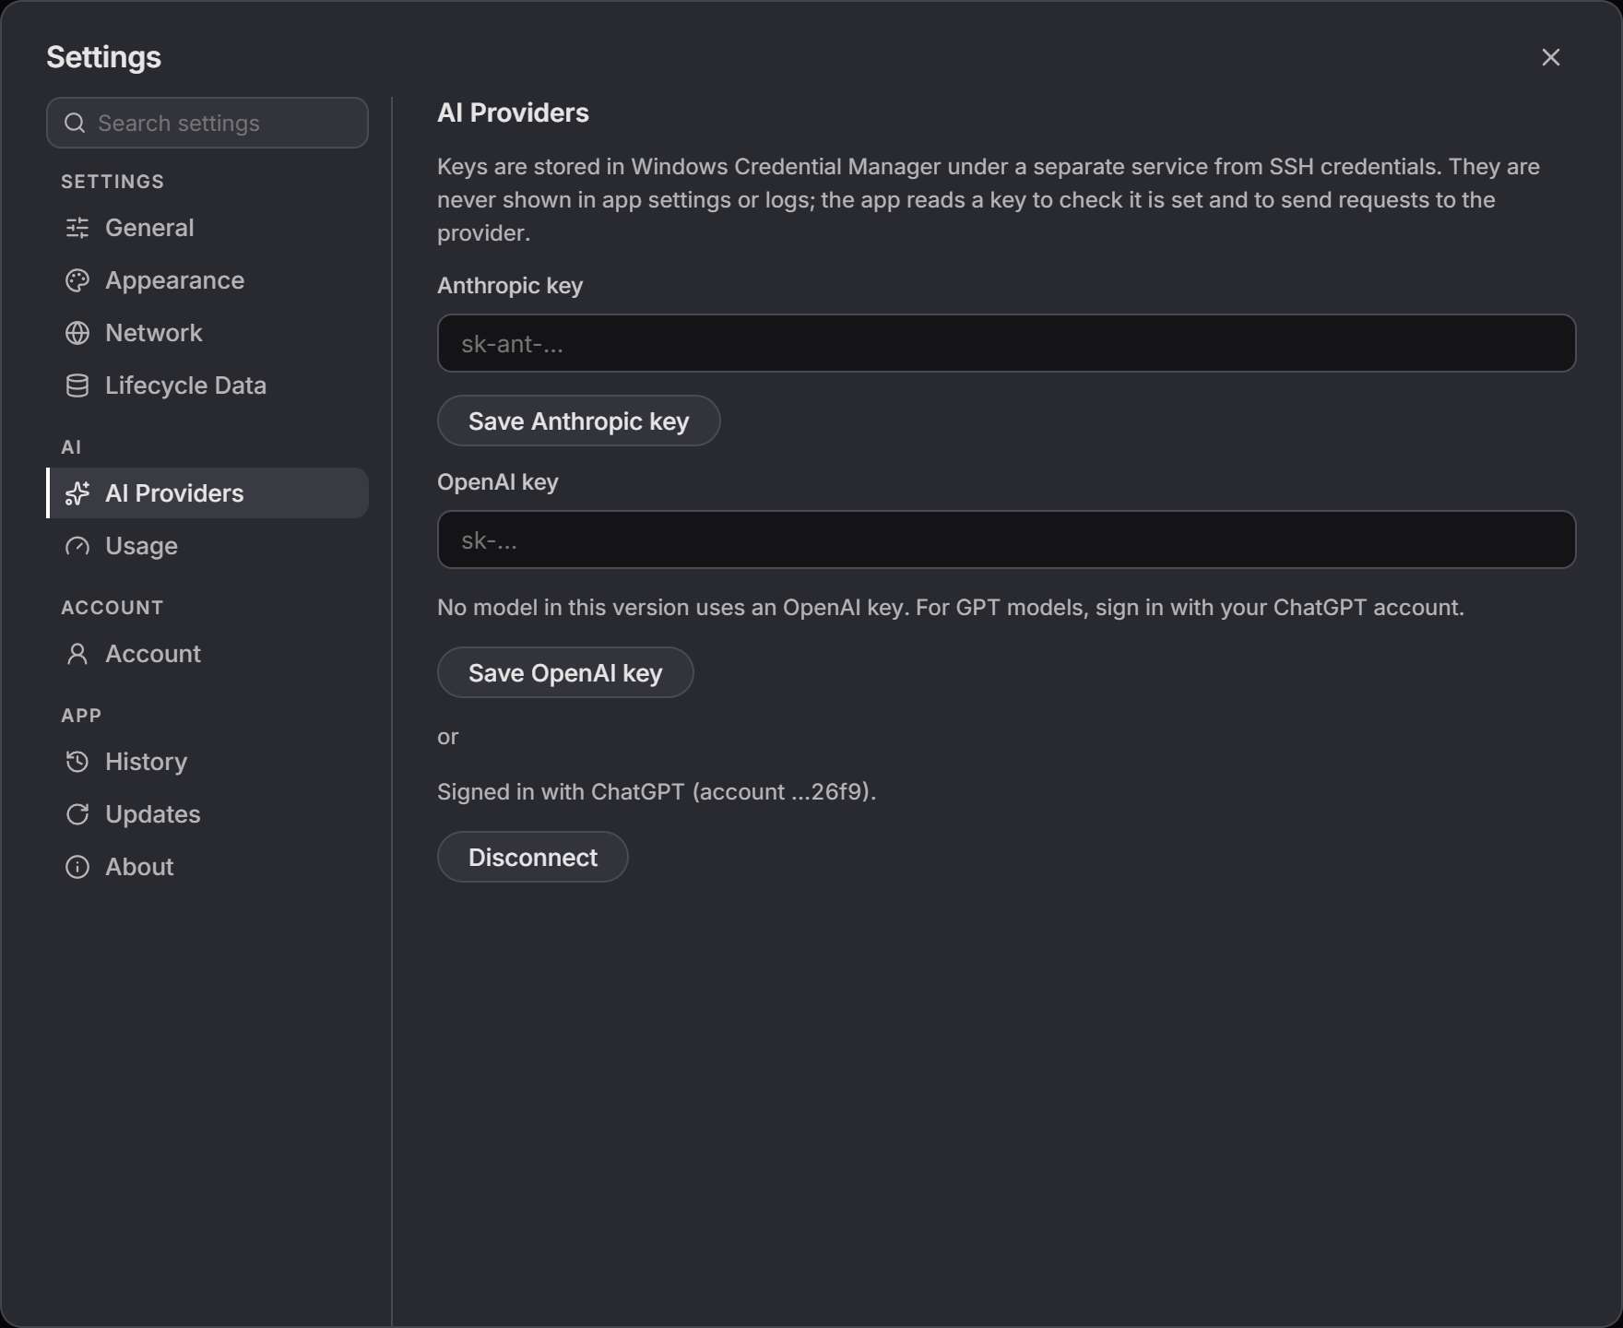The image size is (1623, 1328).
Task: Open the Account page
Action: [x=207, y=654]
